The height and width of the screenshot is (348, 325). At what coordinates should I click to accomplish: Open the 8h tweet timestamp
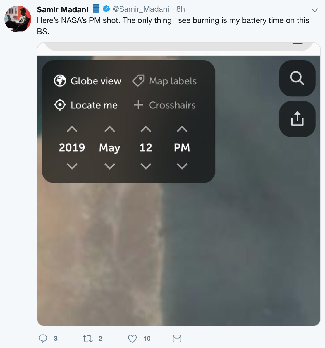(x=181, y=9)
